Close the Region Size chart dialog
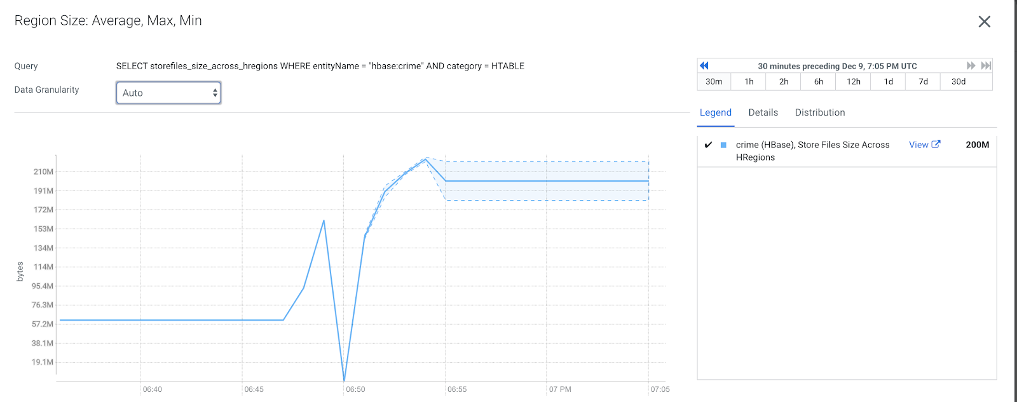1017x402 pixels. [x=985, y=22]
